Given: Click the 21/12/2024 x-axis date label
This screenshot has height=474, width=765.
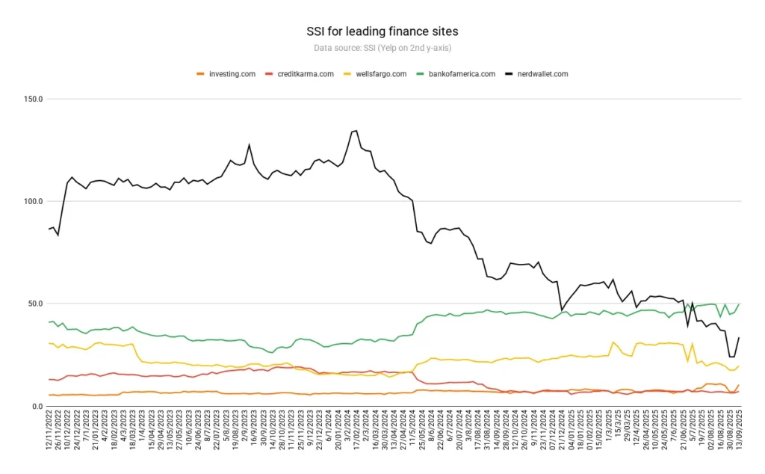Looking at the screenshot, I should click(562, 430).
